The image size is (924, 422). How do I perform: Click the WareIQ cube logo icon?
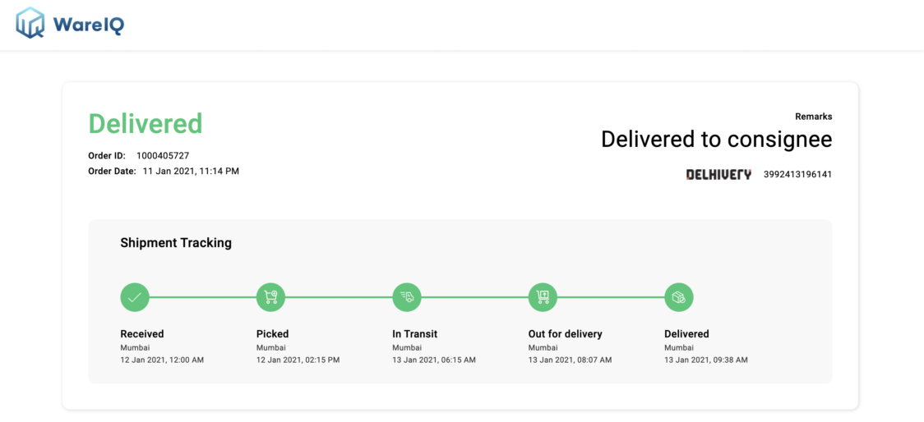click(30, 23)
